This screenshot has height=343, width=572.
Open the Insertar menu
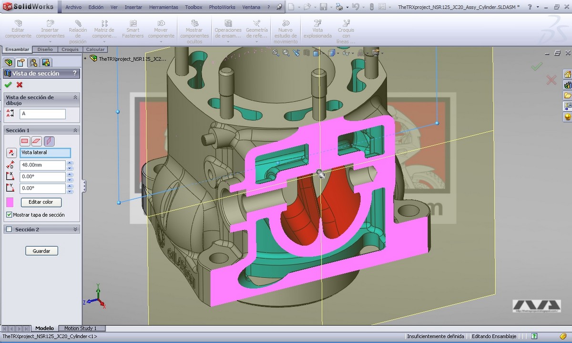(x=133, y=7)
